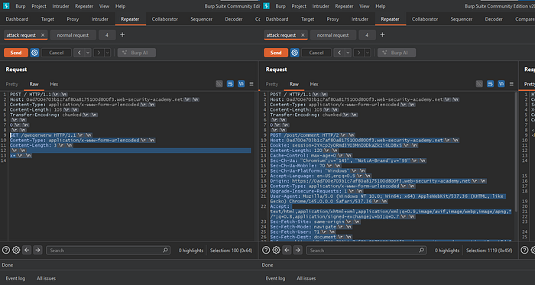Image resolution: width=535 pixels, height=285 pixels.
Task: Switch to Hex view in left Request panel
Action: [54, 84]
